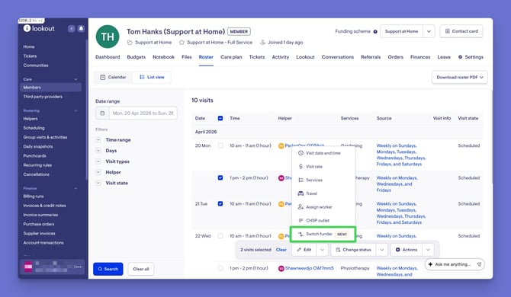Open the Finances tab
This screenshot has width=511, height=297.
420,57
